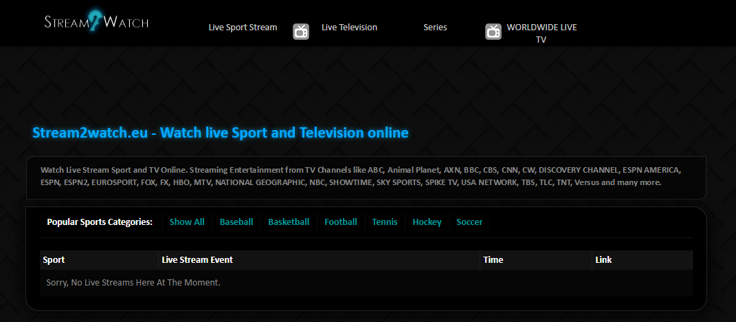Click the Time column header
Screen dimensions: 736x322
pos(493,260)
